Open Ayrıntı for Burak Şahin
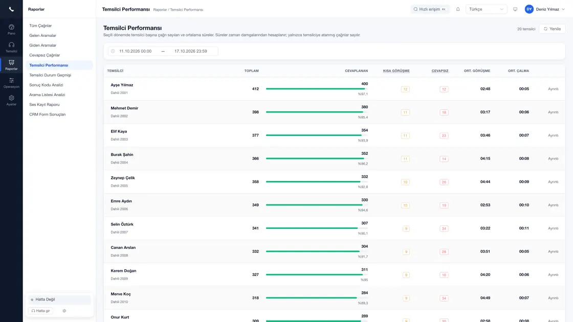573x322 pixels. coord(553,159)
